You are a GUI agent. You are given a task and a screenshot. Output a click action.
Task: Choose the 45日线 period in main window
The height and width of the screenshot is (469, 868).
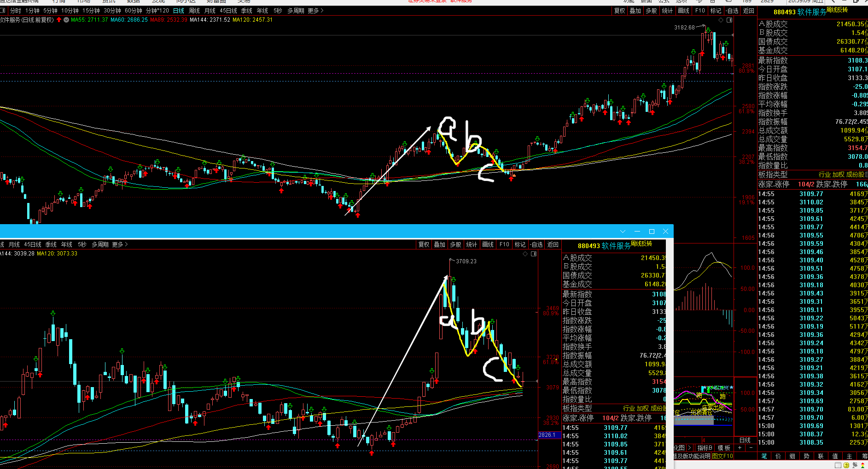point(228,11)
